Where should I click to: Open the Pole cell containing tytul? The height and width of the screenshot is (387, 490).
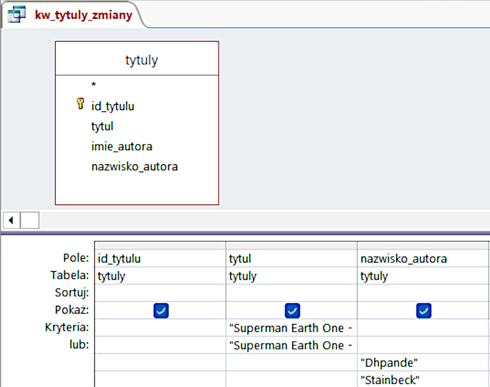click(x=292, y=258)
